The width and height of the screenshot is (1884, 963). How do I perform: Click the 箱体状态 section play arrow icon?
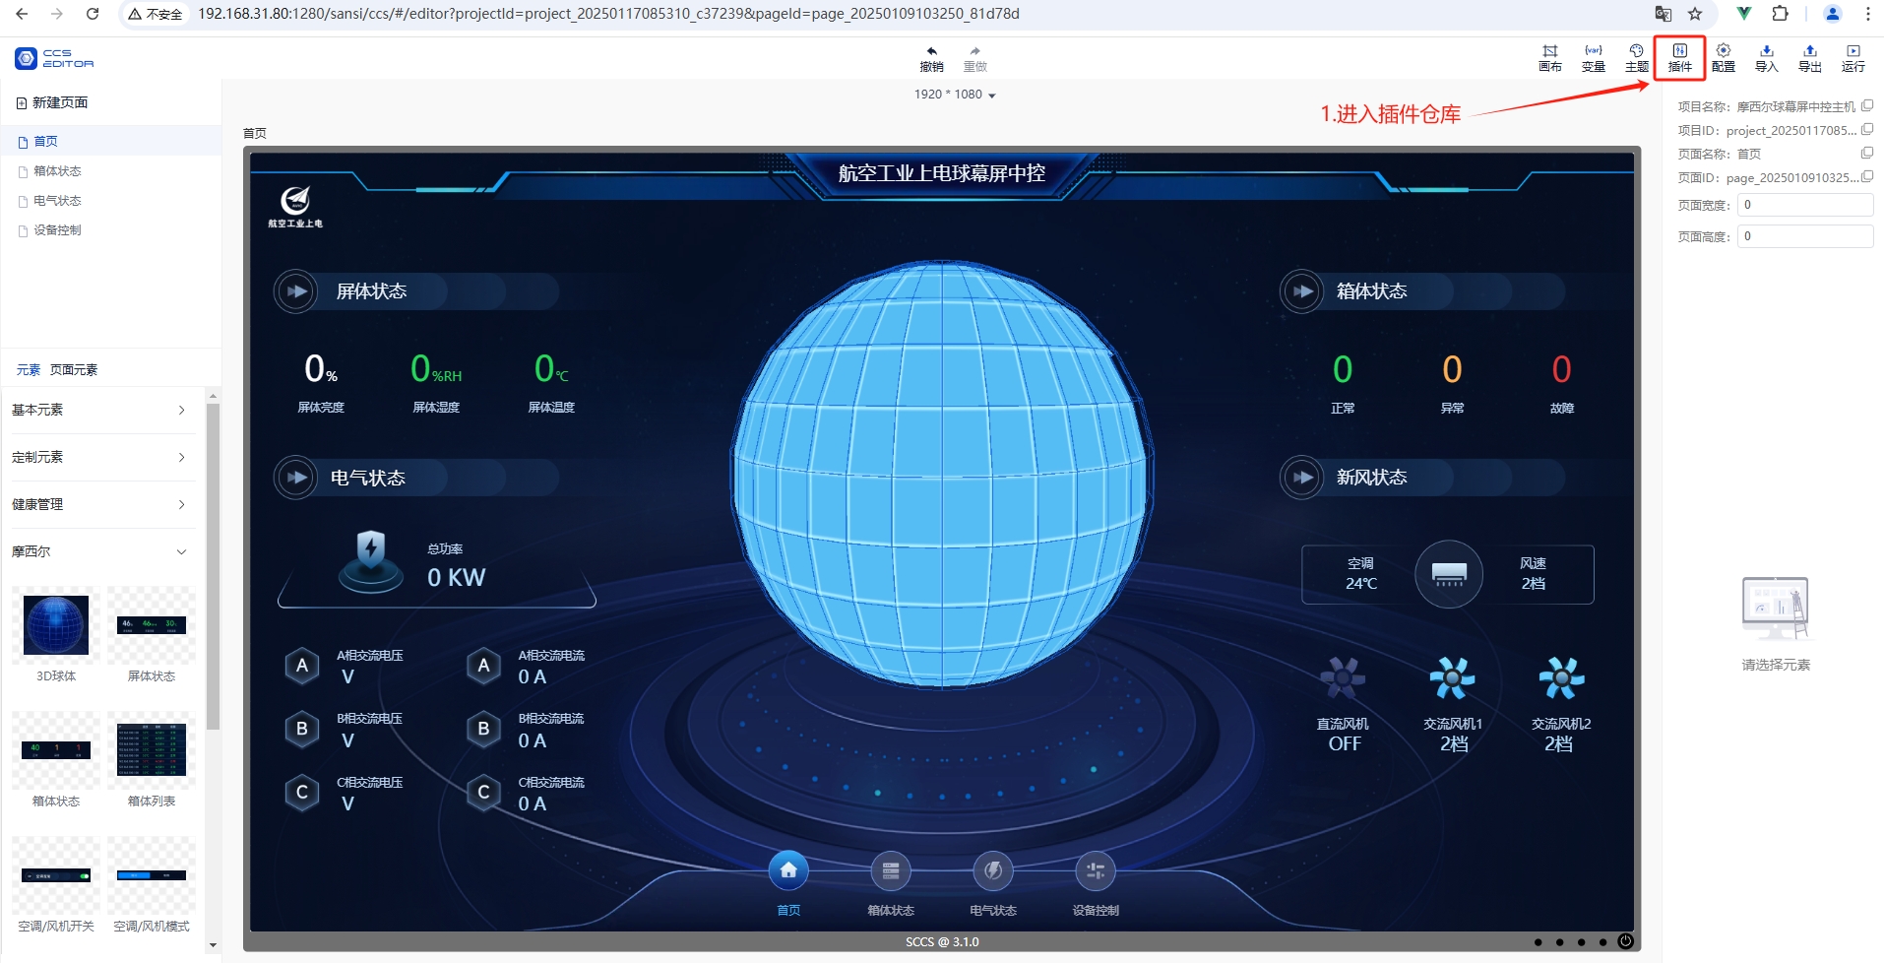pos(1301,291)
